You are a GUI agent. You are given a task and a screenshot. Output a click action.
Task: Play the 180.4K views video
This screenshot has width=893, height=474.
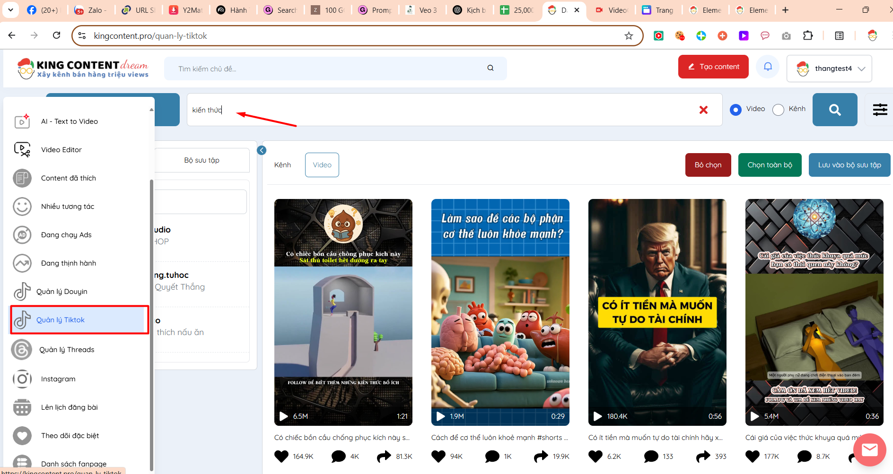(598, 416)
